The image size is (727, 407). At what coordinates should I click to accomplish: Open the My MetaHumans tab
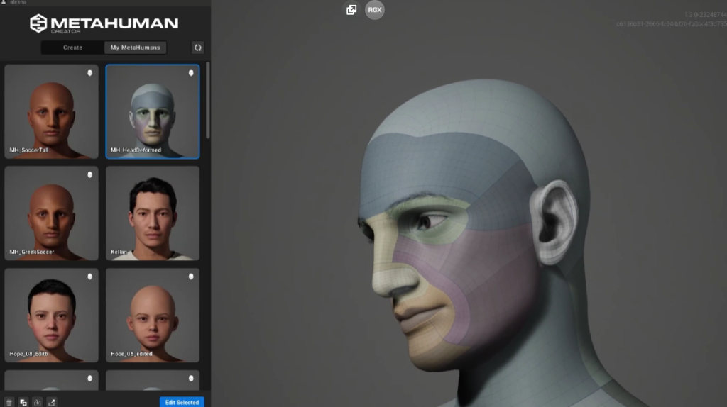(x=135, y=48)
